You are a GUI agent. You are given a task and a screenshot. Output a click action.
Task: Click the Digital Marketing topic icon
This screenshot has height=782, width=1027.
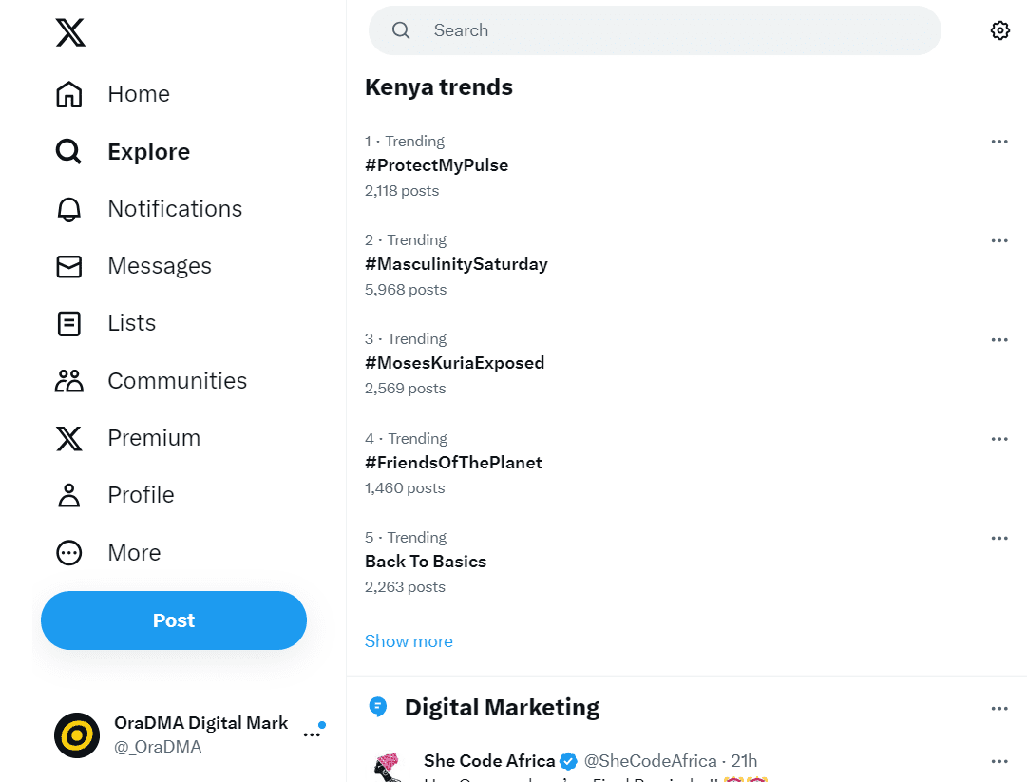pos(378,707)
